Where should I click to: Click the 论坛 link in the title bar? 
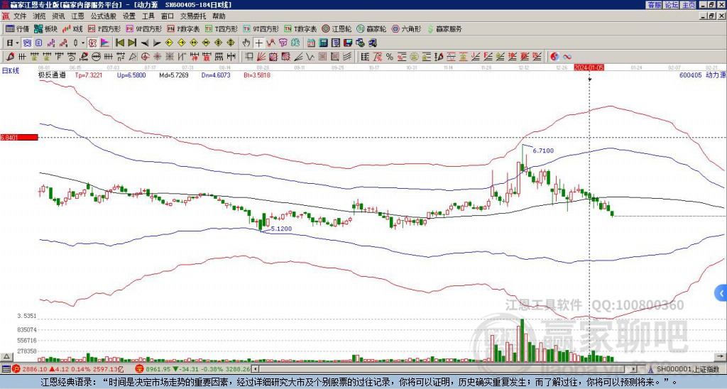(x=672, y=5)
